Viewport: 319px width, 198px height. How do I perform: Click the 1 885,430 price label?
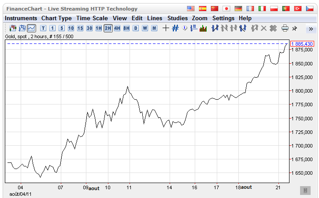point(302,44)
